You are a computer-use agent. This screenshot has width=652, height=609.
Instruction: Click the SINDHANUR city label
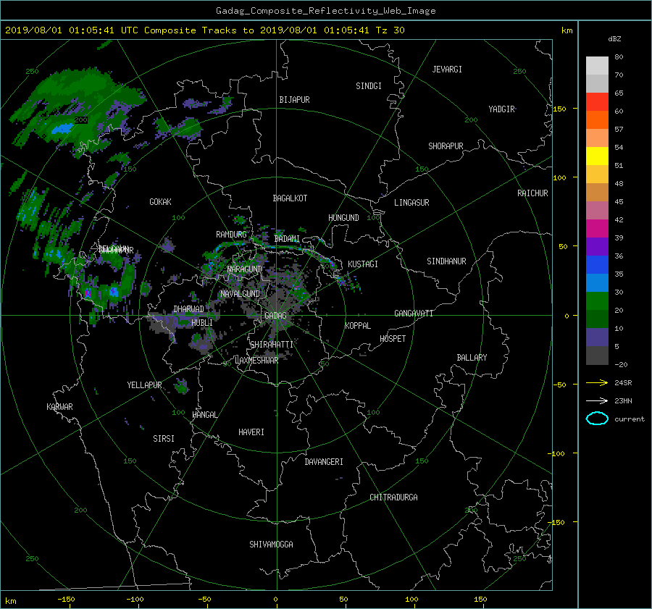click(446, 261)
